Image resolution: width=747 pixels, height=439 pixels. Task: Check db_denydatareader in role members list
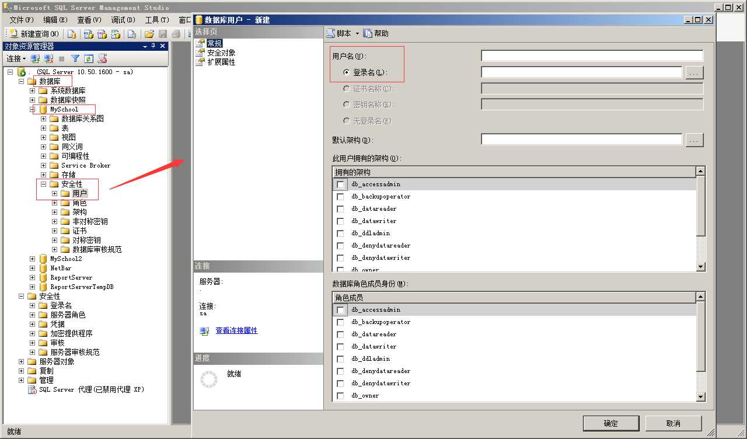point(340,371)
